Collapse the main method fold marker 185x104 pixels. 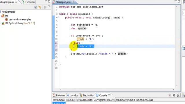(x=58, y=17)
